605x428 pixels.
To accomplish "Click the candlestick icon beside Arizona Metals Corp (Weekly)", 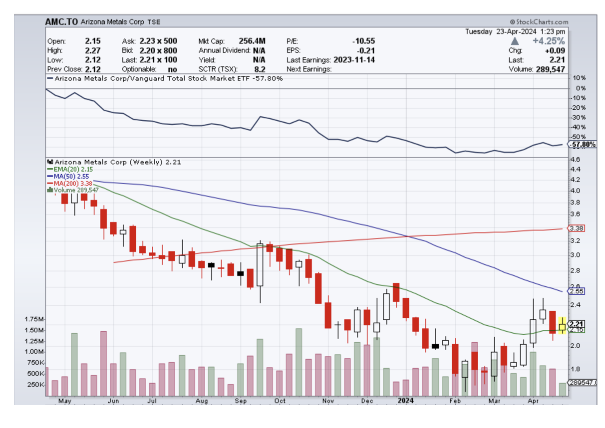I will 49,162.
